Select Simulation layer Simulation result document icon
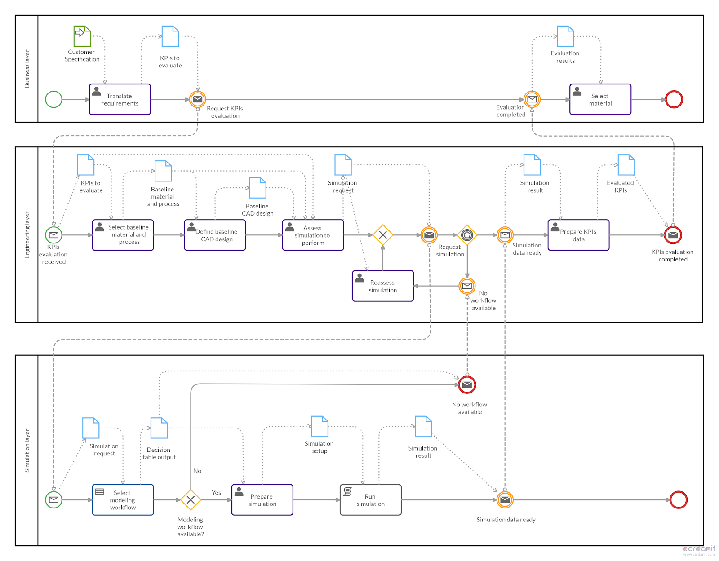The height and width of the screenshot is (561, 719). (423, 426)
